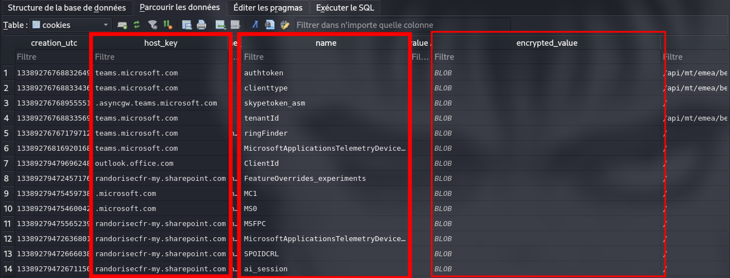
Task: Sort by the host_key column header
Action: 160,43
